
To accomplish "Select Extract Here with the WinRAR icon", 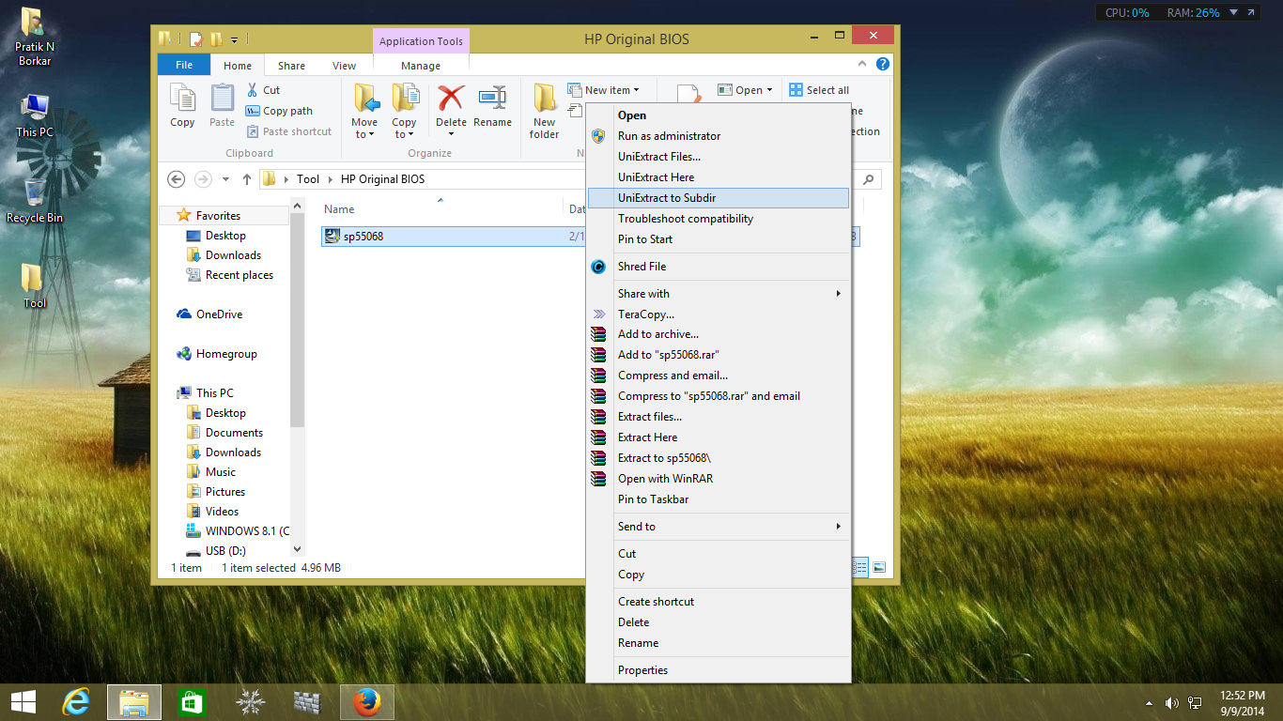I will [x=718, y=437].
